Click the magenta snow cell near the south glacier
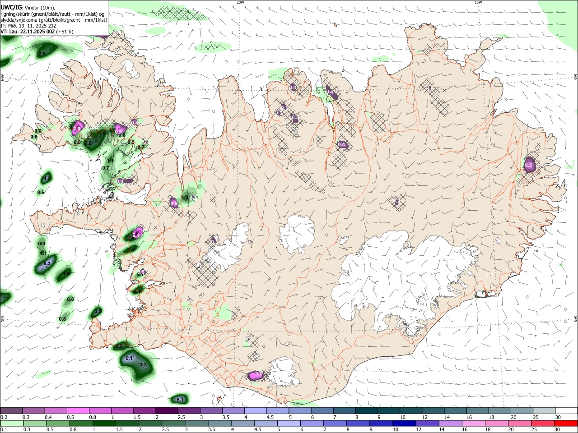 click(x=255, y=375)
